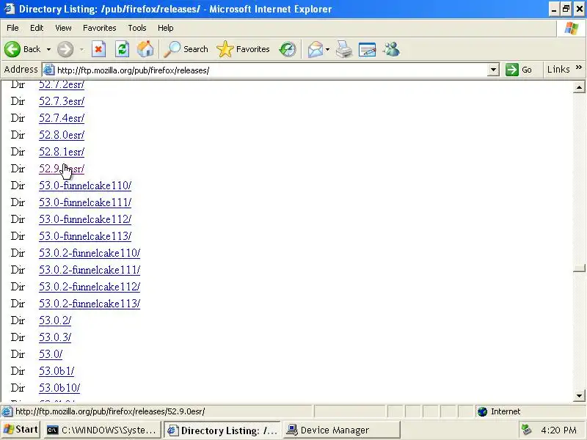Open the History clock icon
Screen dimensions: 587x440
(x=288, y=49)
